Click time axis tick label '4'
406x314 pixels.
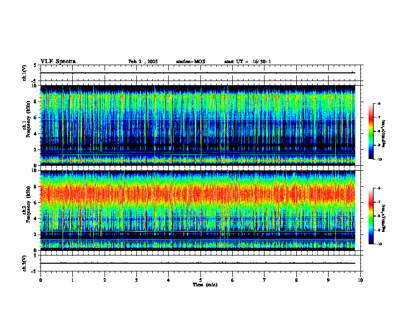pyautogui.click(x=169, y=280)
